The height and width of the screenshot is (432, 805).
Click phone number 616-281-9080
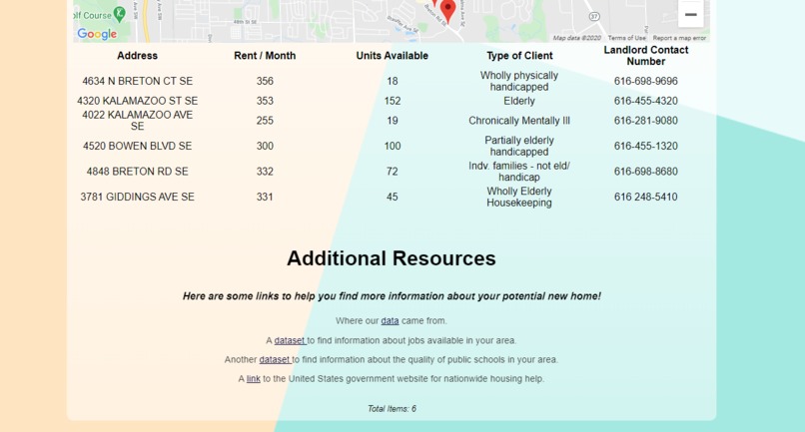click(x=646, y=121)
